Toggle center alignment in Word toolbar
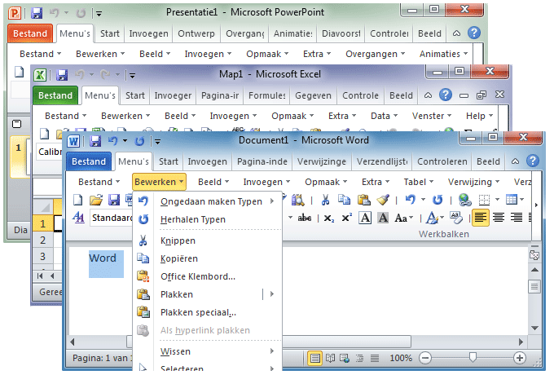This screenshot has width=554, height=375. 498,218
